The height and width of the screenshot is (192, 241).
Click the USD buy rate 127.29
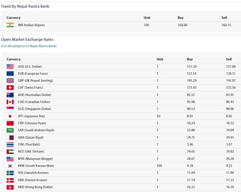pos(192,67)
